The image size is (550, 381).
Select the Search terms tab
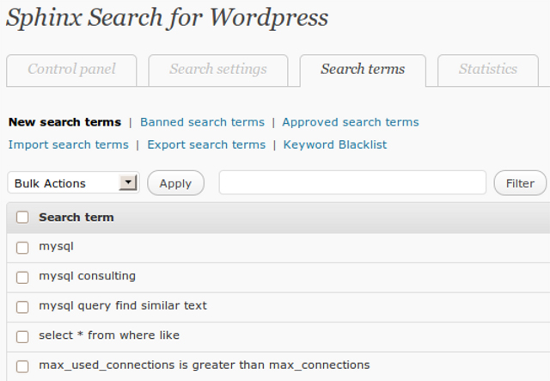pyautogui.click(x=362, y=70)
